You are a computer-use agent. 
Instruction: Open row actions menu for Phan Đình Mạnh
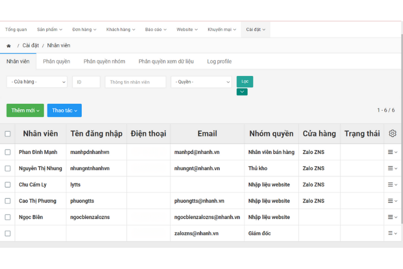pyautogui.click(x=392, y=152)
